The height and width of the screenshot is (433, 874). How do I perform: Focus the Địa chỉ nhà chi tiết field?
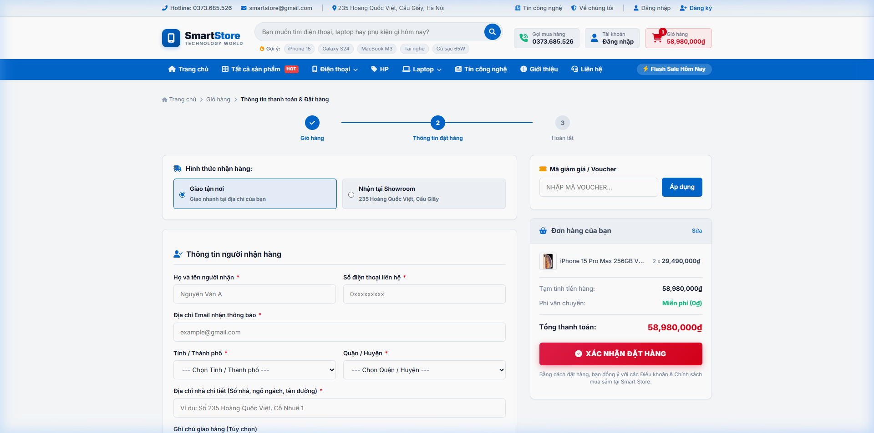tap(340, 408)
